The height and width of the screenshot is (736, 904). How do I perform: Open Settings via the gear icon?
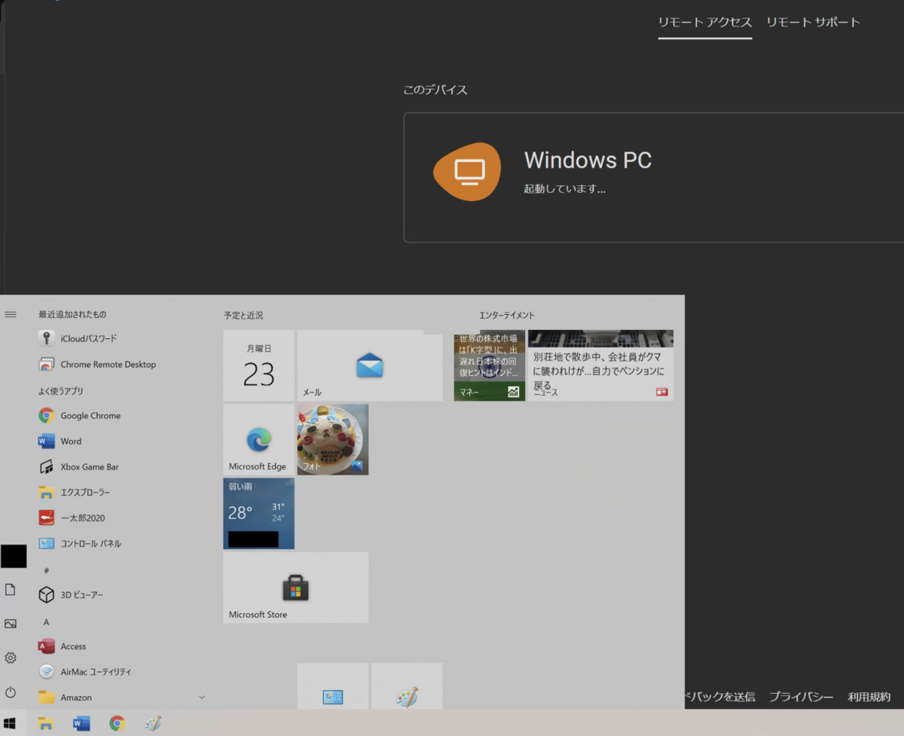(x=11, y=658)
